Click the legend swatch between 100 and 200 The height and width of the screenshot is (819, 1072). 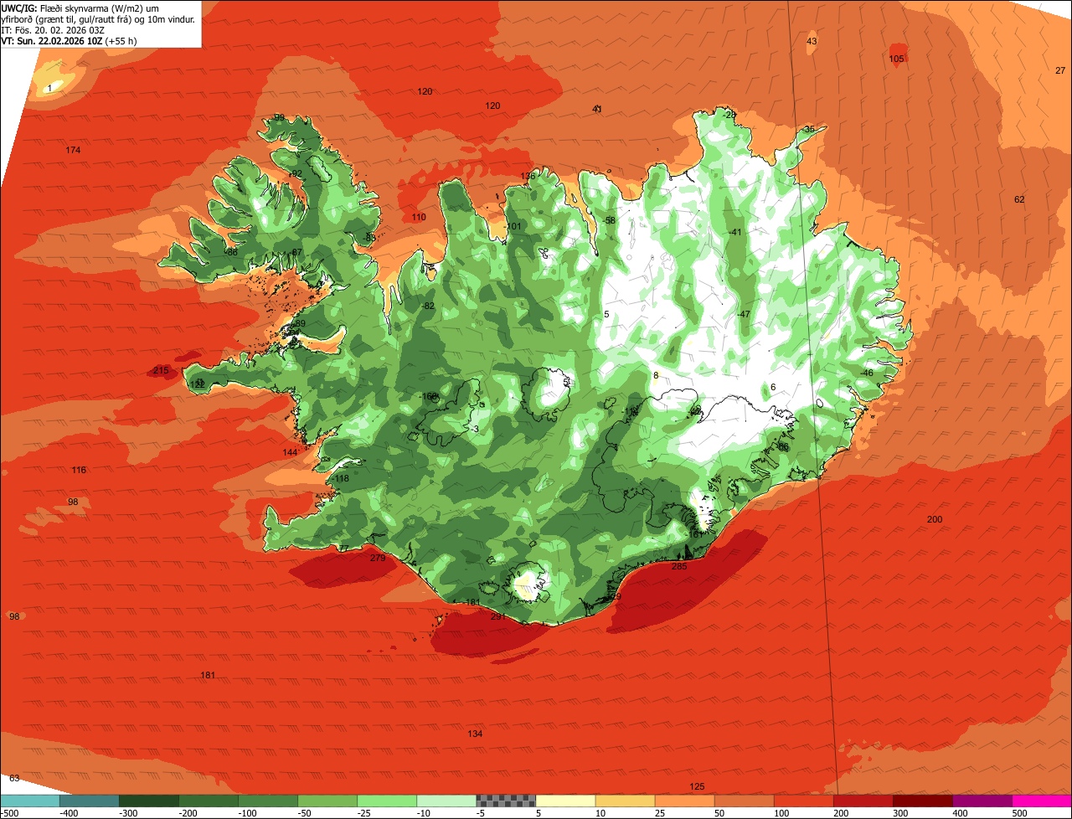[802, 801]
